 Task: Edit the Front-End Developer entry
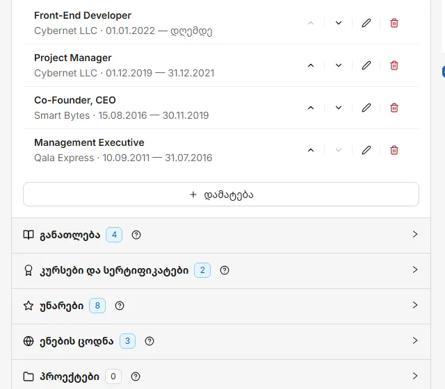tap(366, 23)
